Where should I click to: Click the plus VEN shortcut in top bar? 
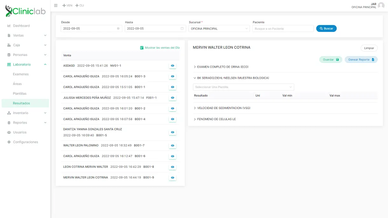coord(67,5)
